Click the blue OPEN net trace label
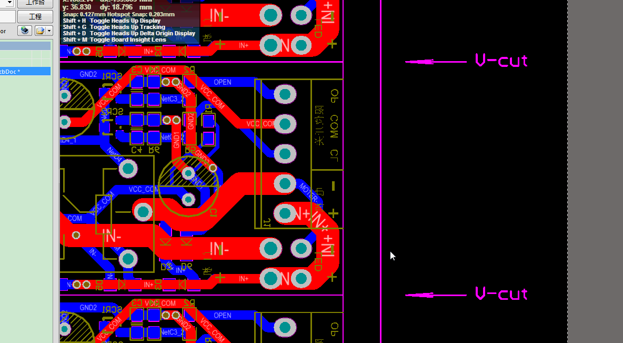623x343 pixels. click(x=223, y=82)
